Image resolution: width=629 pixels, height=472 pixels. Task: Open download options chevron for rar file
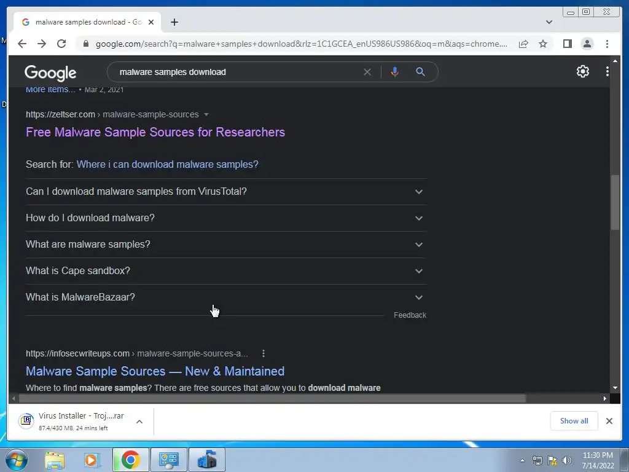click(139, 422)
